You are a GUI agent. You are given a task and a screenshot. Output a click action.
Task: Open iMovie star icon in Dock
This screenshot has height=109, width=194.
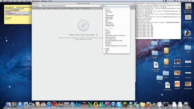click(x=154, y=104)
